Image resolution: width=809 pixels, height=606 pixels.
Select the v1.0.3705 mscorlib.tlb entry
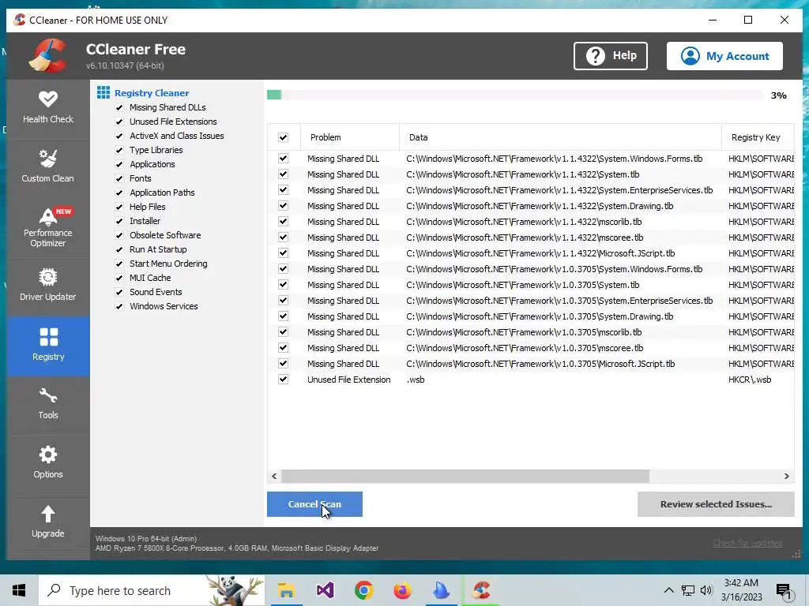coord(531,332)
